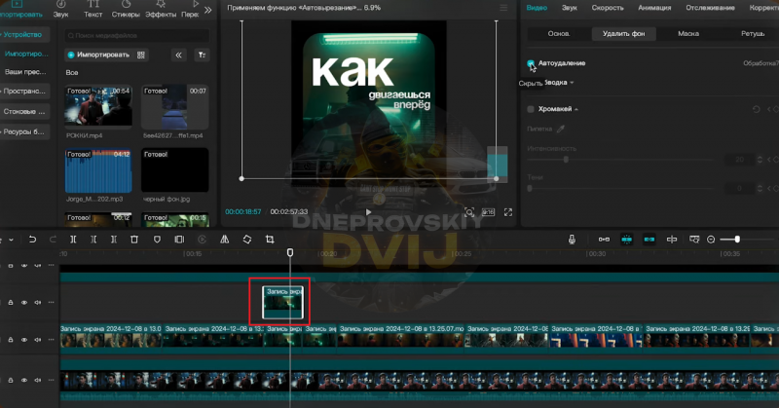The image size is (779, 408).
Task: Click the Интенсивность slider handle
Action: (x=566, y=160)
